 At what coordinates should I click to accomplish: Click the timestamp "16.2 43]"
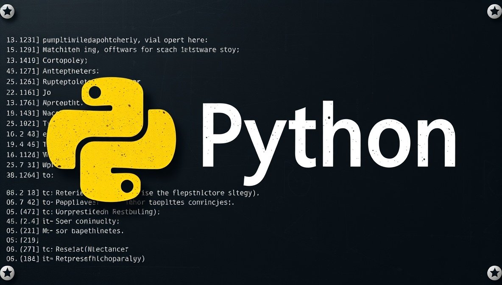[x=23, y=134]
